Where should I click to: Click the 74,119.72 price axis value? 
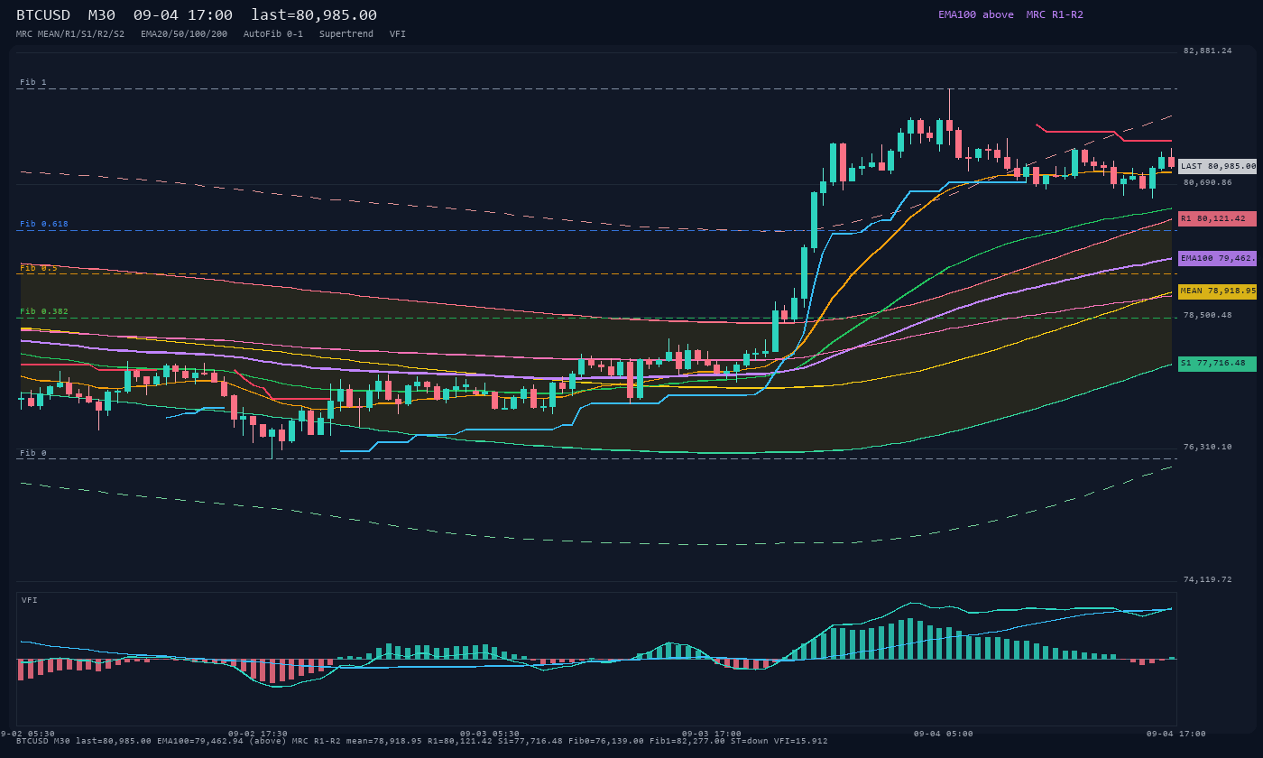click(1207, 579)
